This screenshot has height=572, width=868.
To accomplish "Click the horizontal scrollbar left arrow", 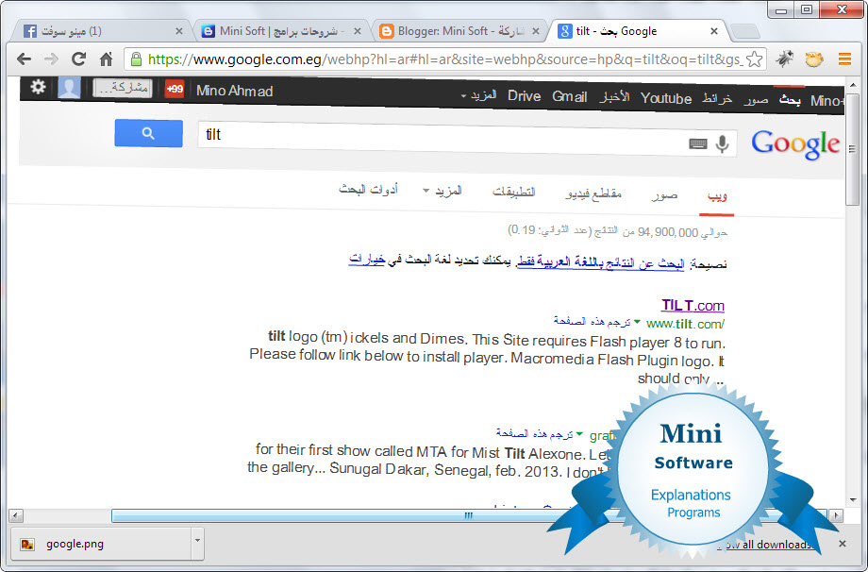I will pos(16,515).
